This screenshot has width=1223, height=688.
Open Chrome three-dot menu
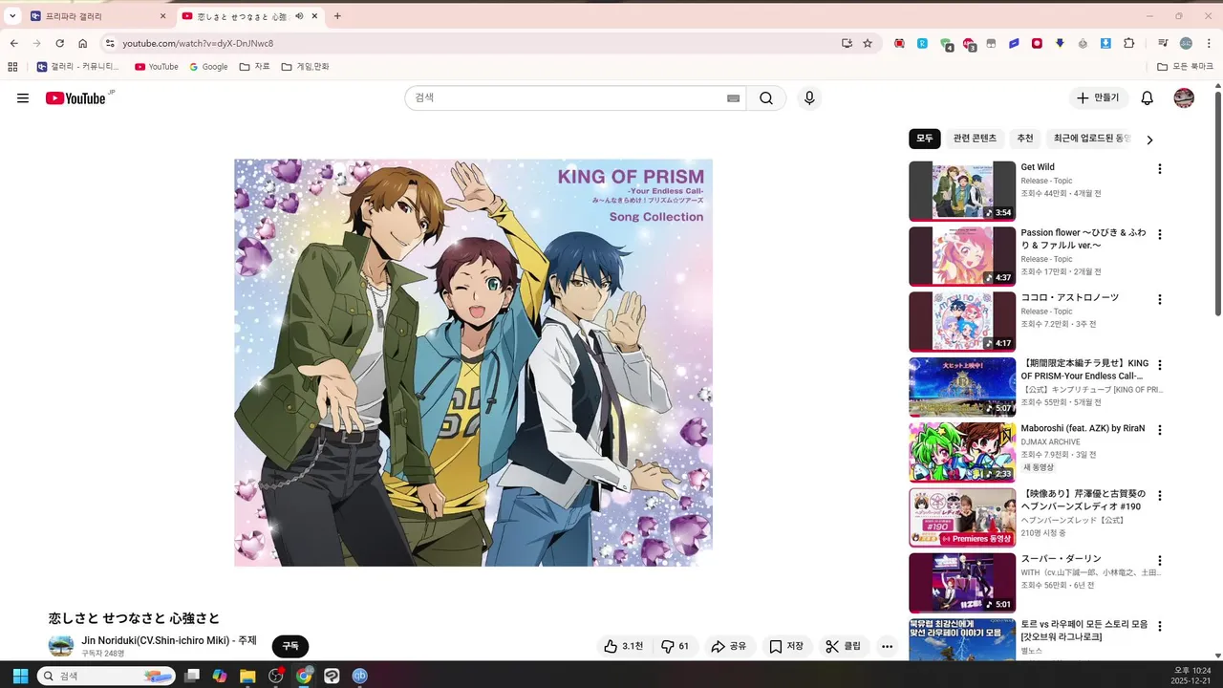click(x=1209, y=43)
